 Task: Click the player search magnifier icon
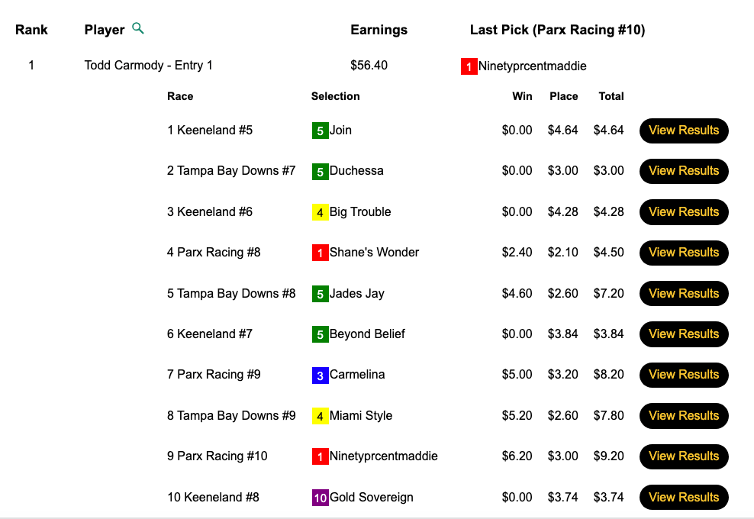[137, 29]
